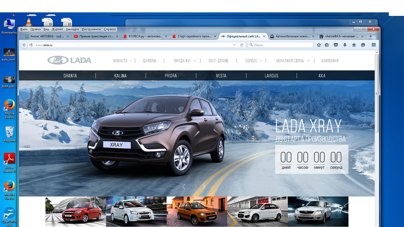Open the auto_com desktop icon
404x227 pixels.
[x=9, y=55]
